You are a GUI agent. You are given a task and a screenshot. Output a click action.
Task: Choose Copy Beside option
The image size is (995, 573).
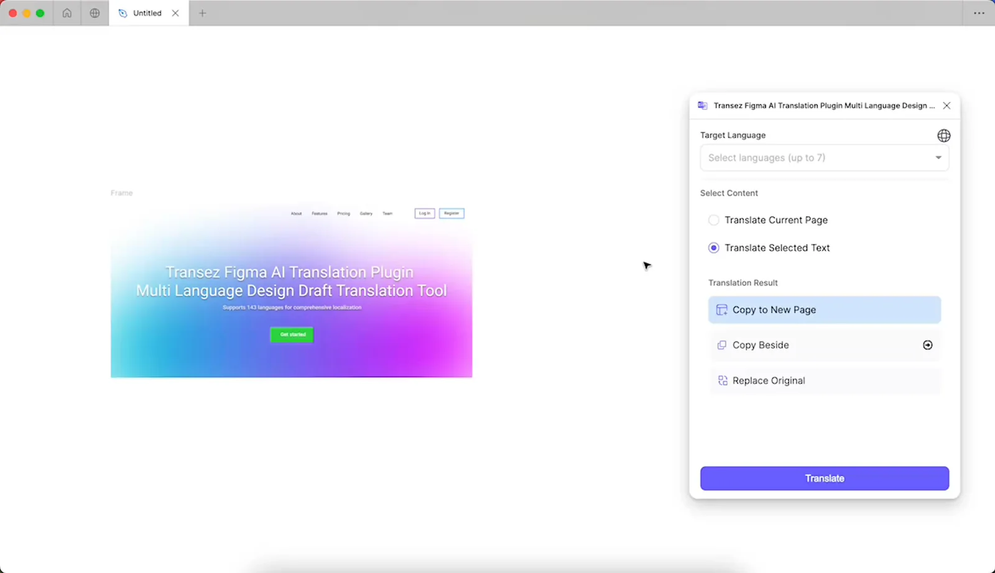[825, 345]
